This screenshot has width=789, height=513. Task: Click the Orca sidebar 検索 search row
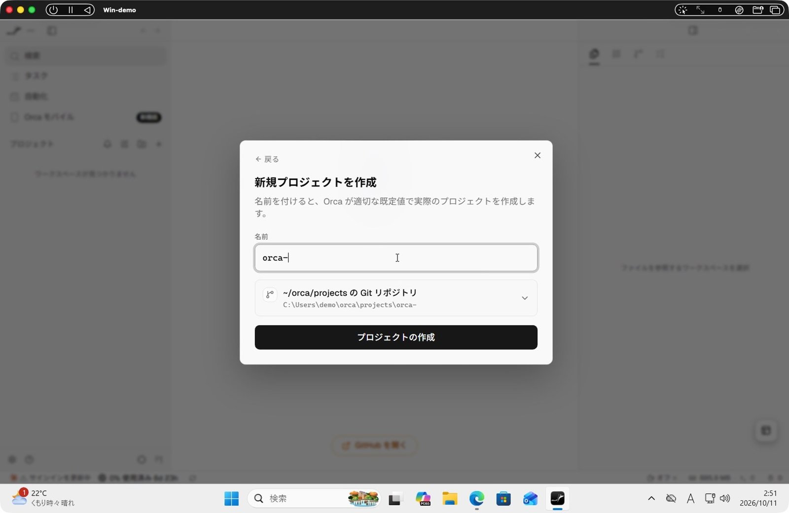coord(86,56)
